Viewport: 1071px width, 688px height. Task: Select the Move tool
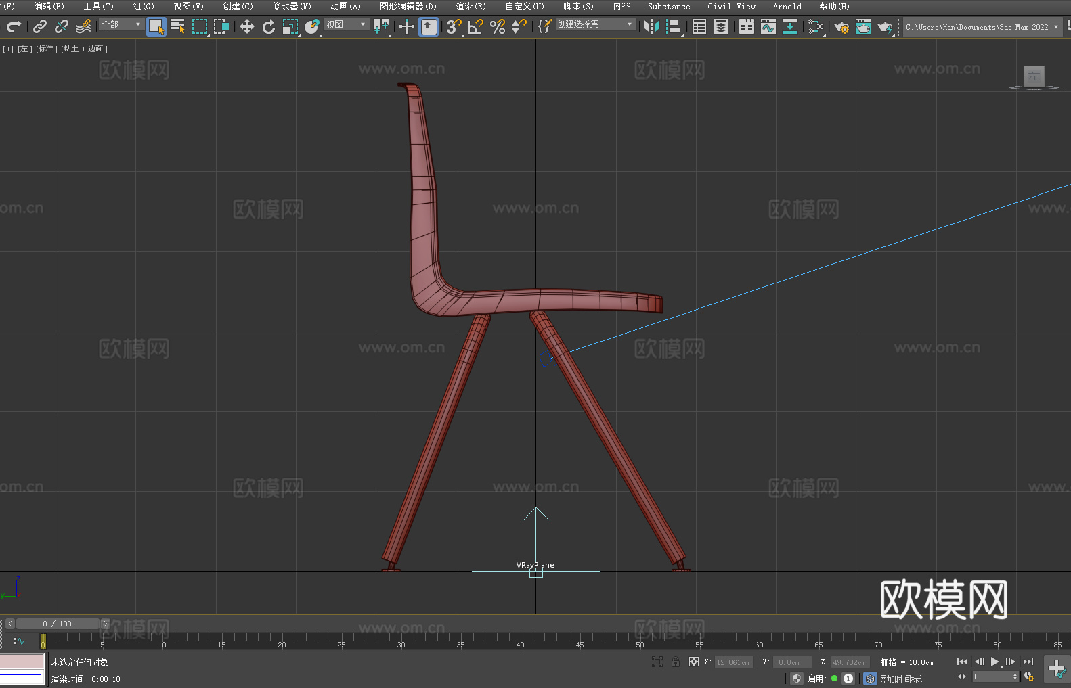tap(247, 26)
